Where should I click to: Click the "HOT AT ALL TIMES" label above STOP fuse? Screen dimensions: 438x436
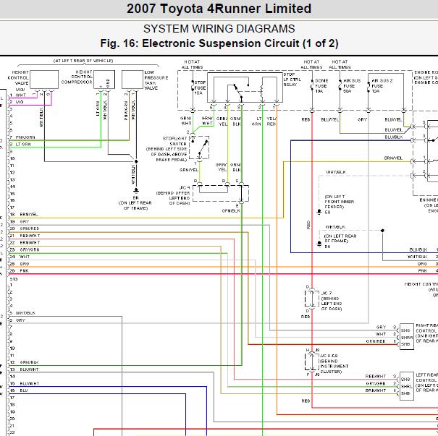[x=192, y=64]
